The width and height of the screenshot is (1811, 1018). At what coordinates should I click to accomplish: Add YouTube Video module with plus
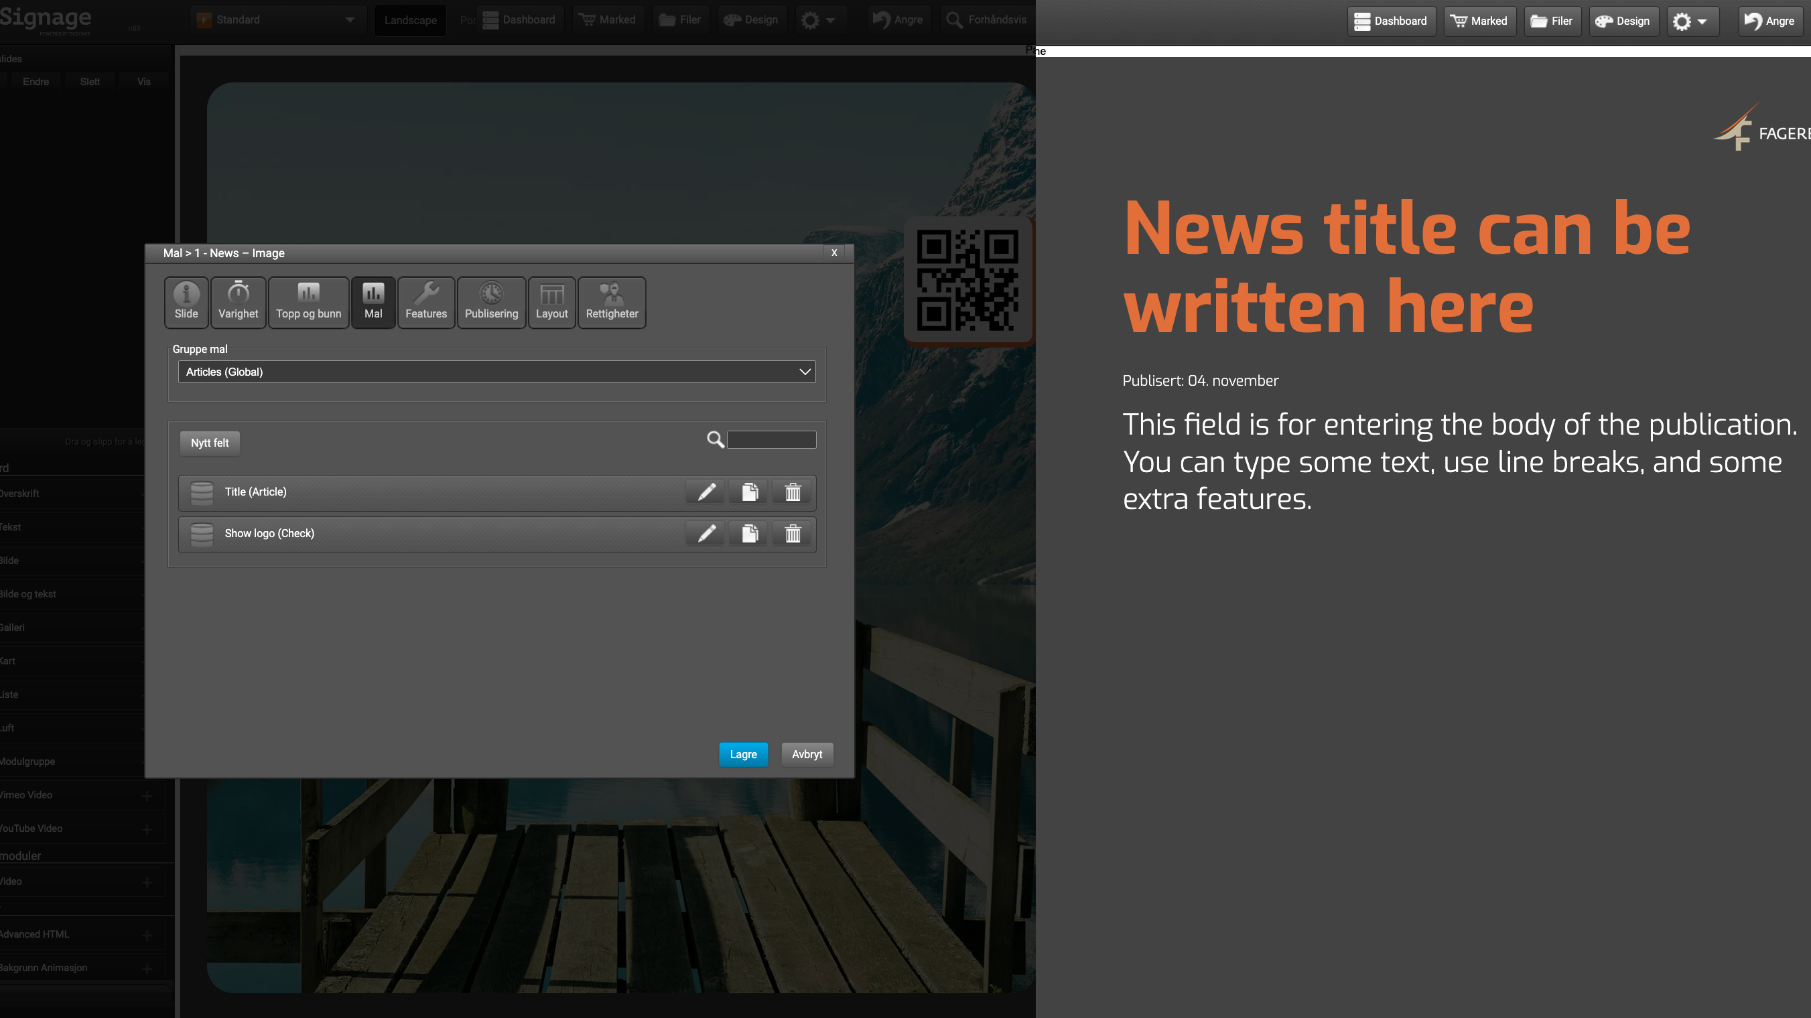(147, 830)
